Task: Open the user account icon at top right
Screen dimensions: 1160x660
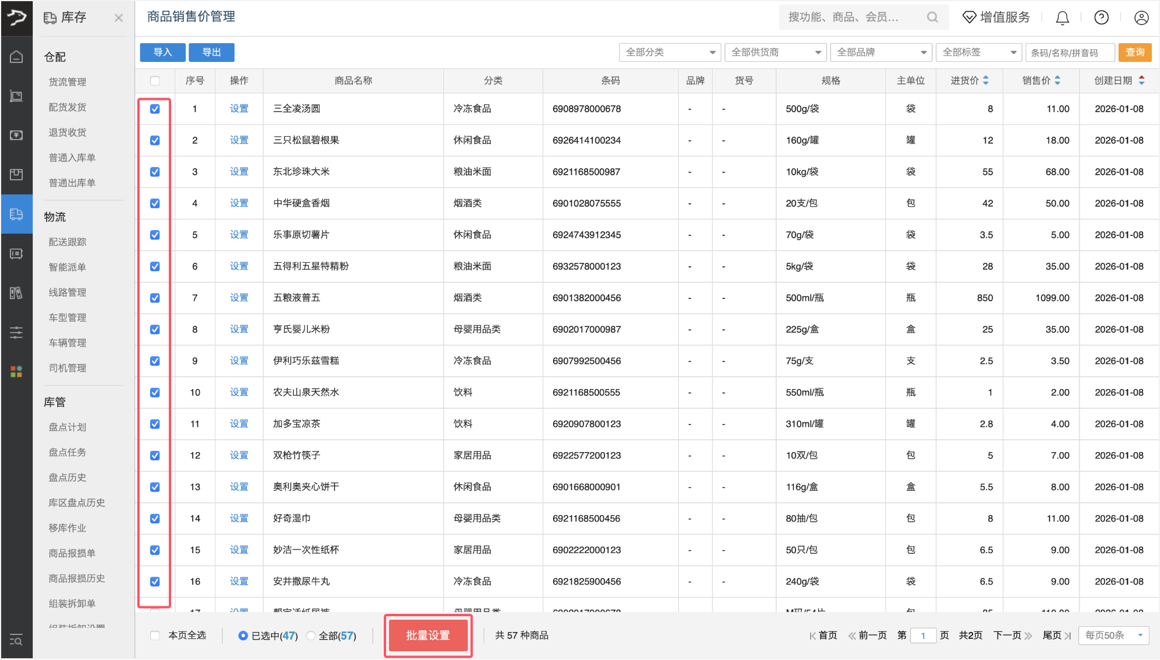Action: (x=1142, y=18)
